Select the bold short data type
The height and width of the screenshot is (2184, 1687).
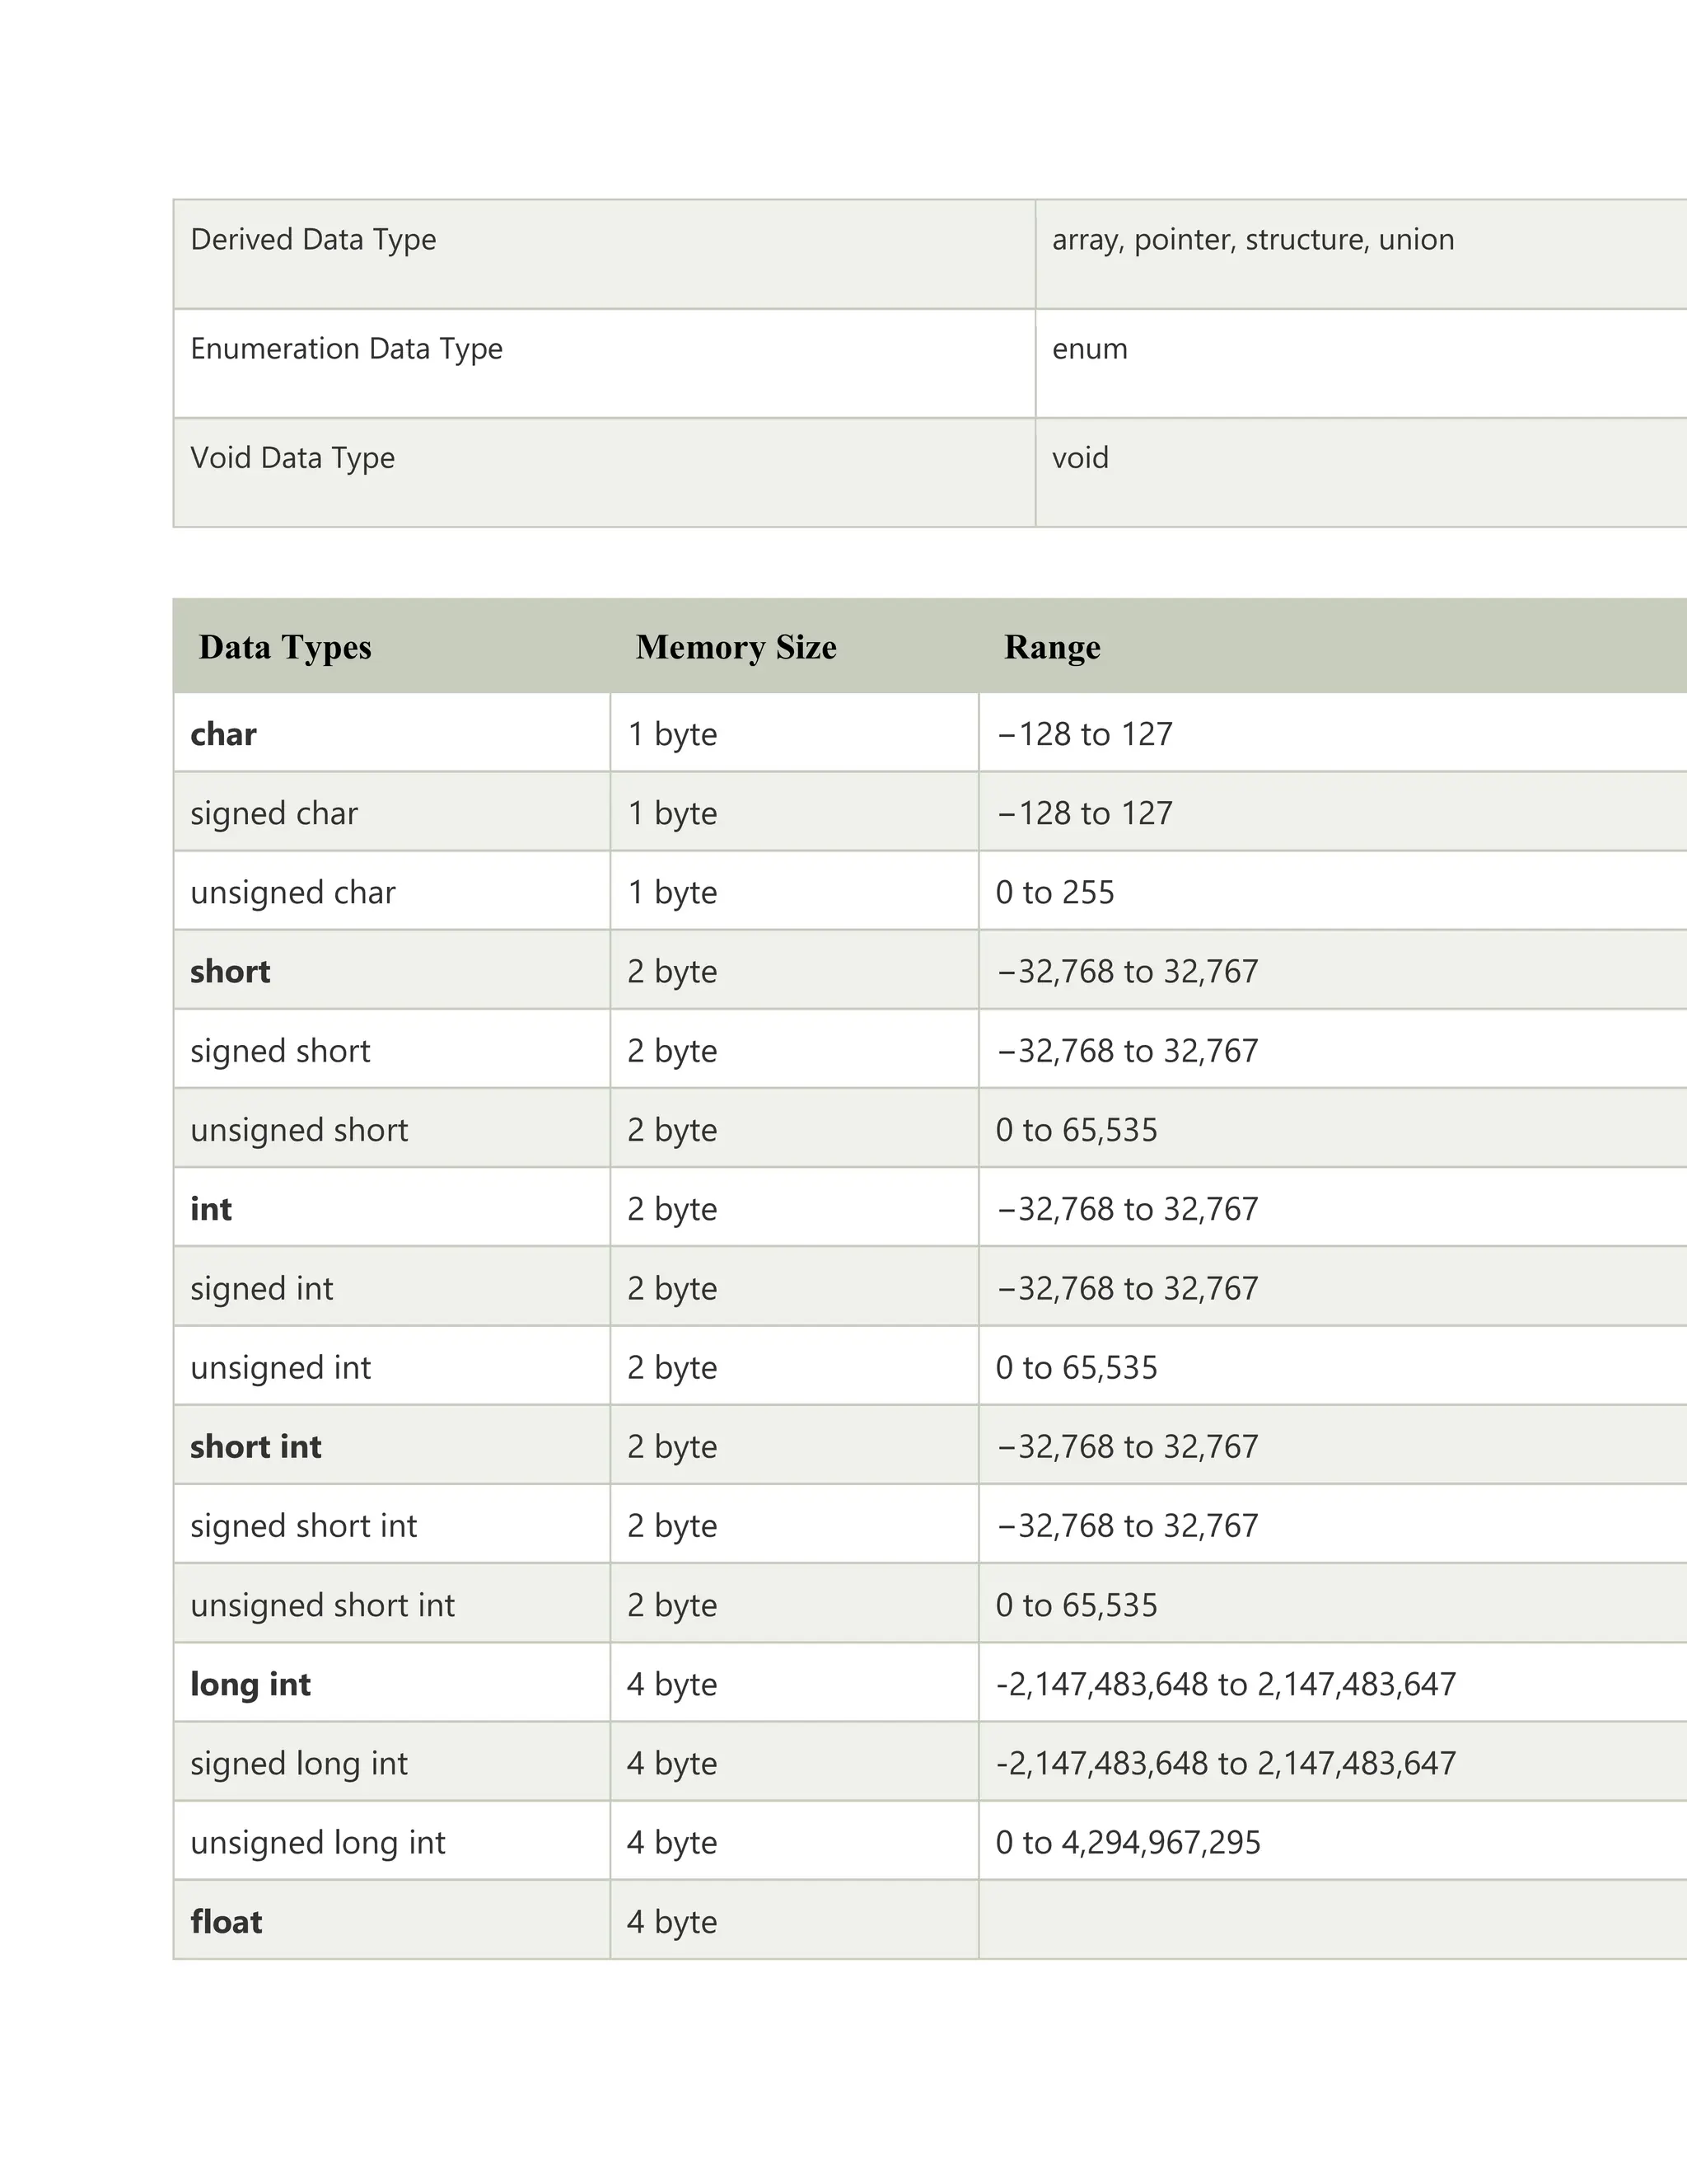click(230, 971)
